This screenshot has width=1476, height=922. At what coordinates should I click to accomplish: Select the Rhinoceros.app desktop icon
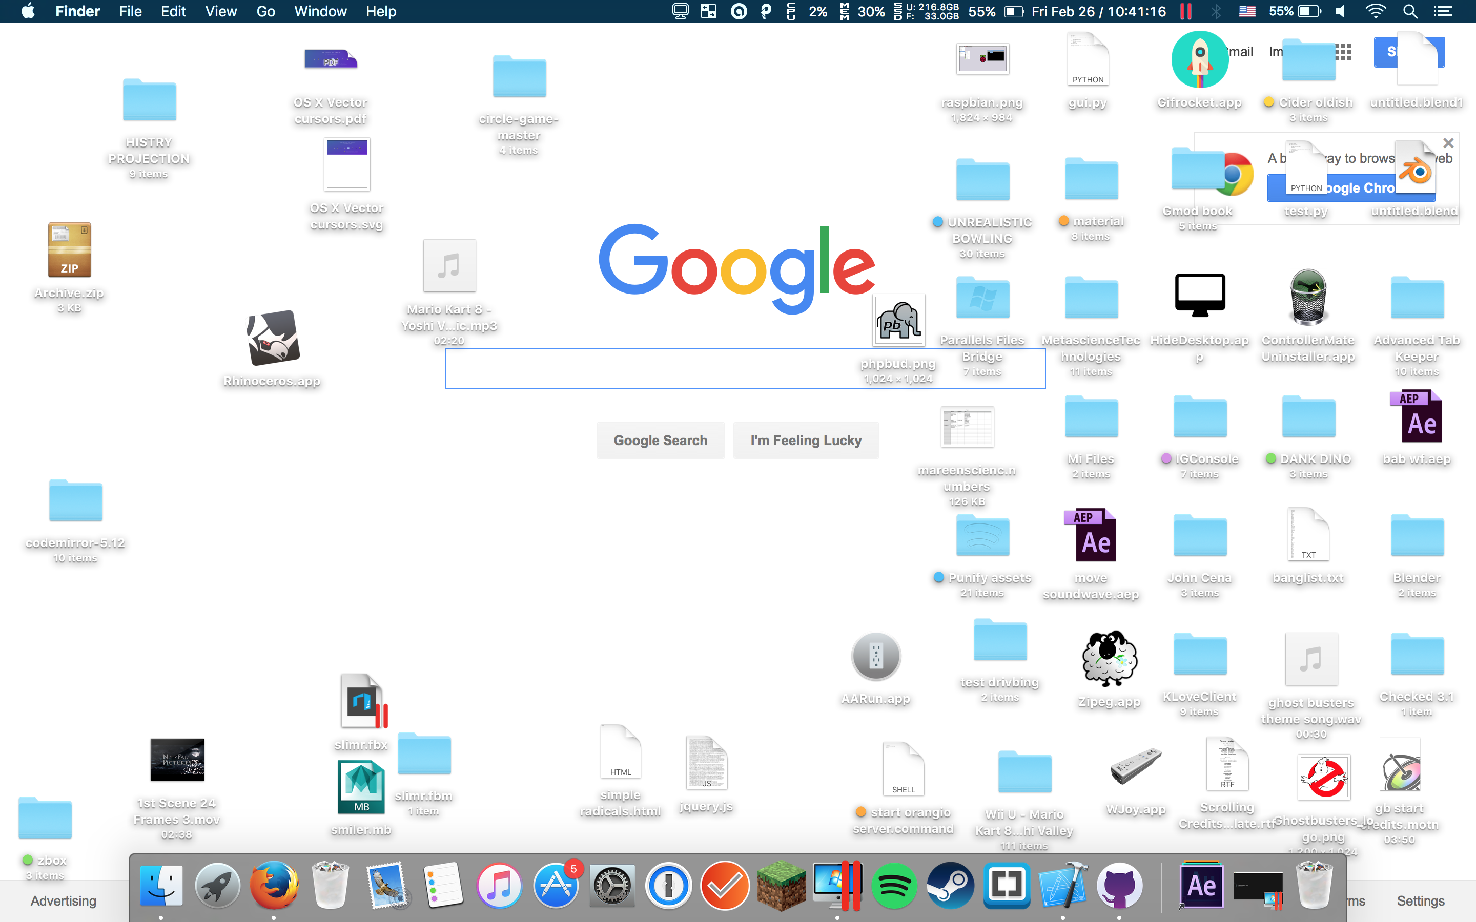tap(273, 339)
